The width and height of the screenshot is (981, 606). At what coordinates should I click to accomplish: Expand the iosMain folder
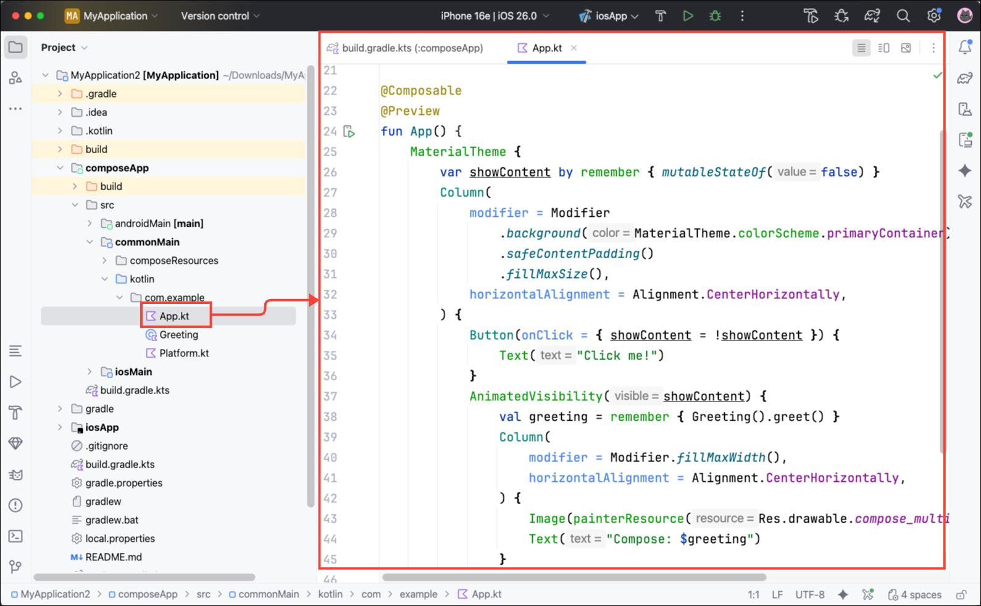tap(90, 372)
